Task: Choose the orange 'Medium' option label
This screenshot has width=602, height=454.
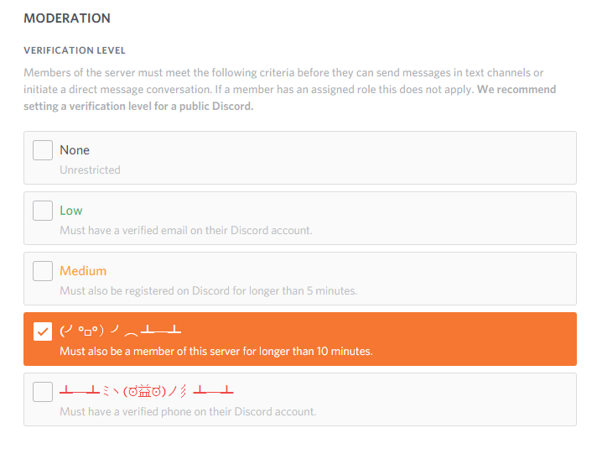Action: coord(83,271)
